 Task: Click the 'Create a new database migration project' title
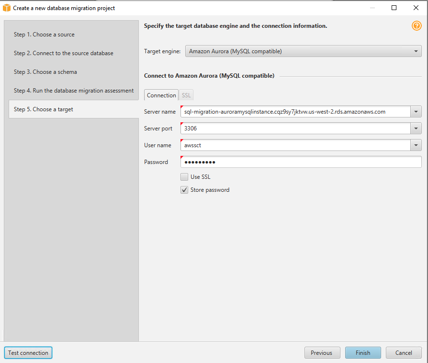point(64,8)
